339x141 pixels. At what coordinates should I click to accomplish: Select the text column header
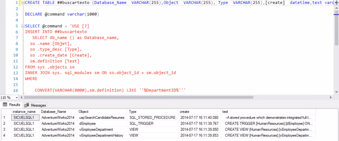point(268,112)
